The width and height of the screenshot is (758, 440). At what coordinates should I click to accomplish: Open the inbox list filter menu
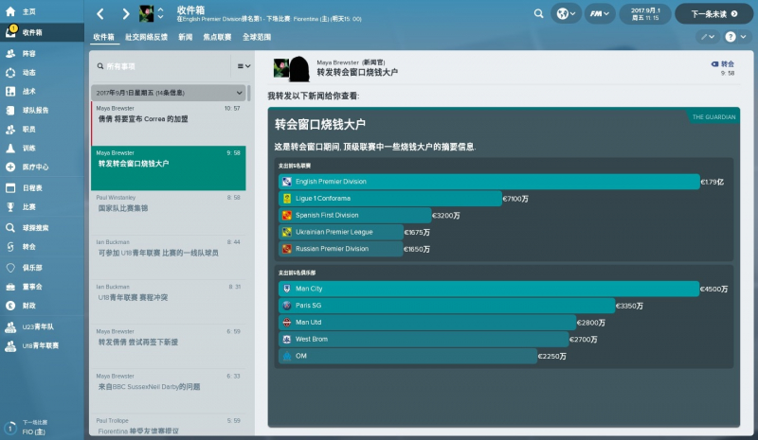coord(243,66)
